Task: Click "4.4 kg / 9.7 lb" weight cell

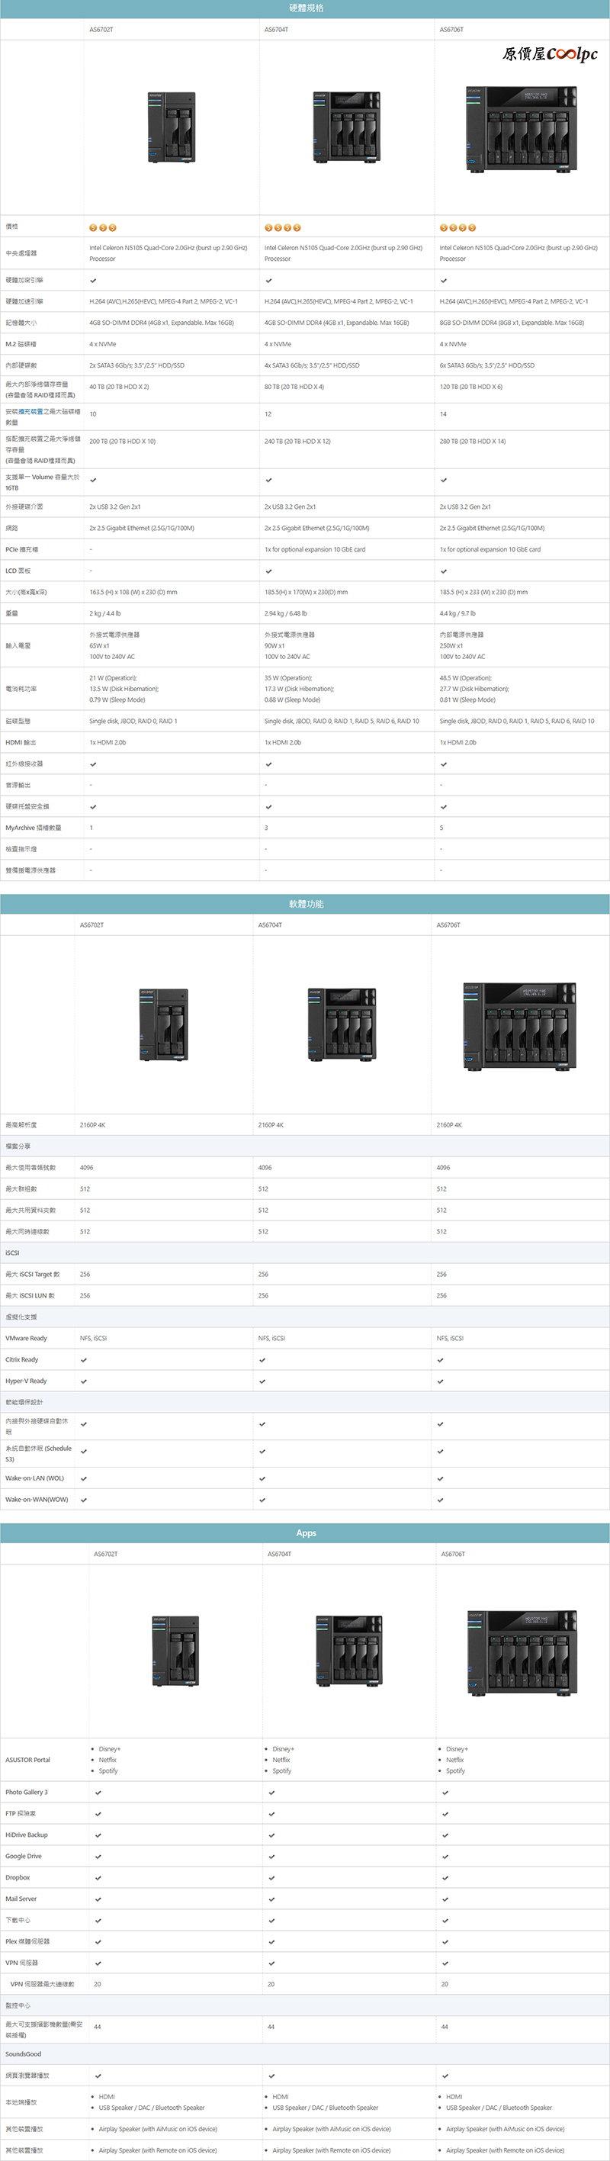Action: pos(457,614)
